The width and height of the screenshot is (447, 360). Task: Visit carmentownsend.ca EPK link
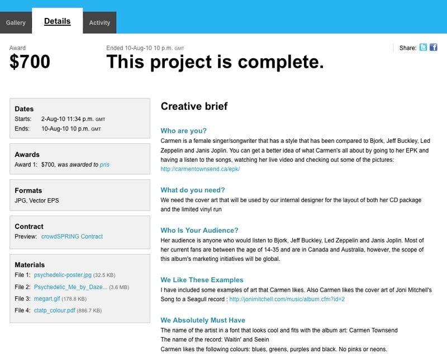(x=200, y=169)
